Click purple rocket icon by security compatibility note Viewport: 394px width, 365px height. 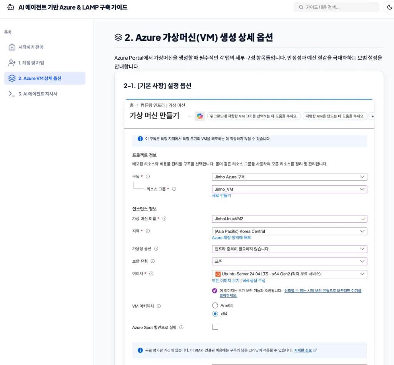click(x=215, y=291)
